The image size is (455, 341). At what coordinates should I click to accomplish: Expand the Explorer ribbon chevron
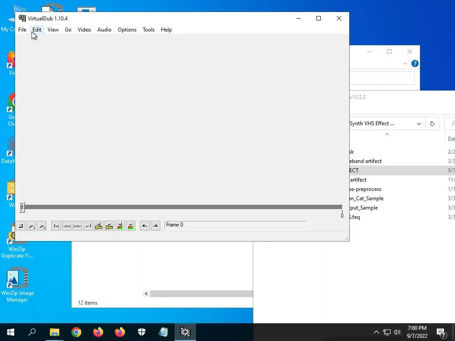[405, 63]
